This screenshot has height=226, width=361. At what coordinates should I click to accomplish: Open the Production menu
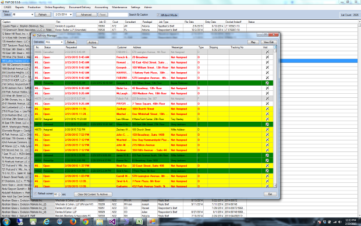[x=34, y=7]
